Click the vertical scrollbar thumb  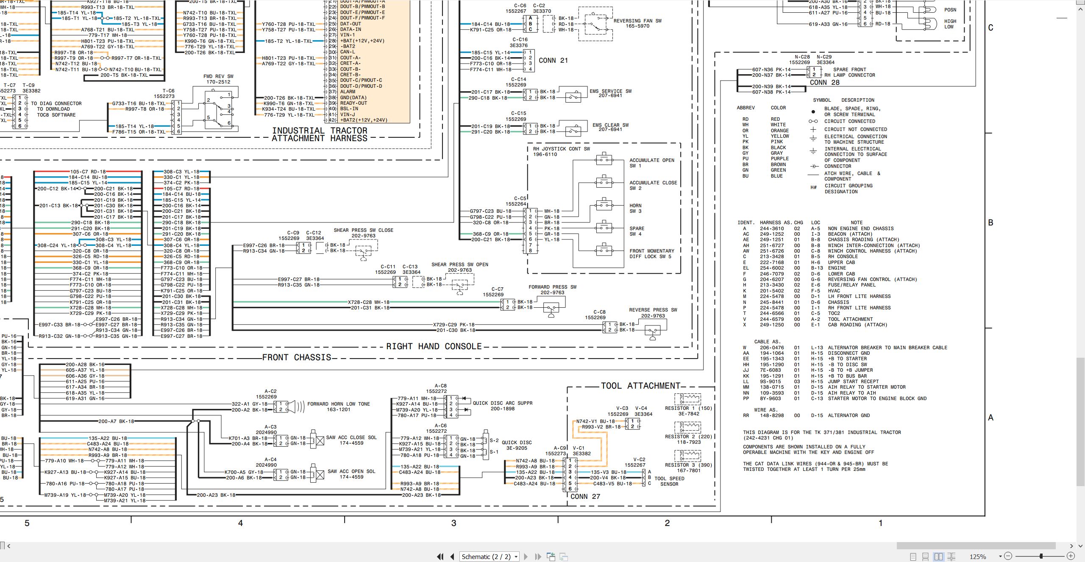[1081, 422]
